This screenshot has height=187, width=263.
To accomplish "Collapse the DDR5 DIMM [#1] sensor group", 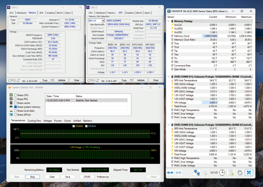I will (168, 76).
